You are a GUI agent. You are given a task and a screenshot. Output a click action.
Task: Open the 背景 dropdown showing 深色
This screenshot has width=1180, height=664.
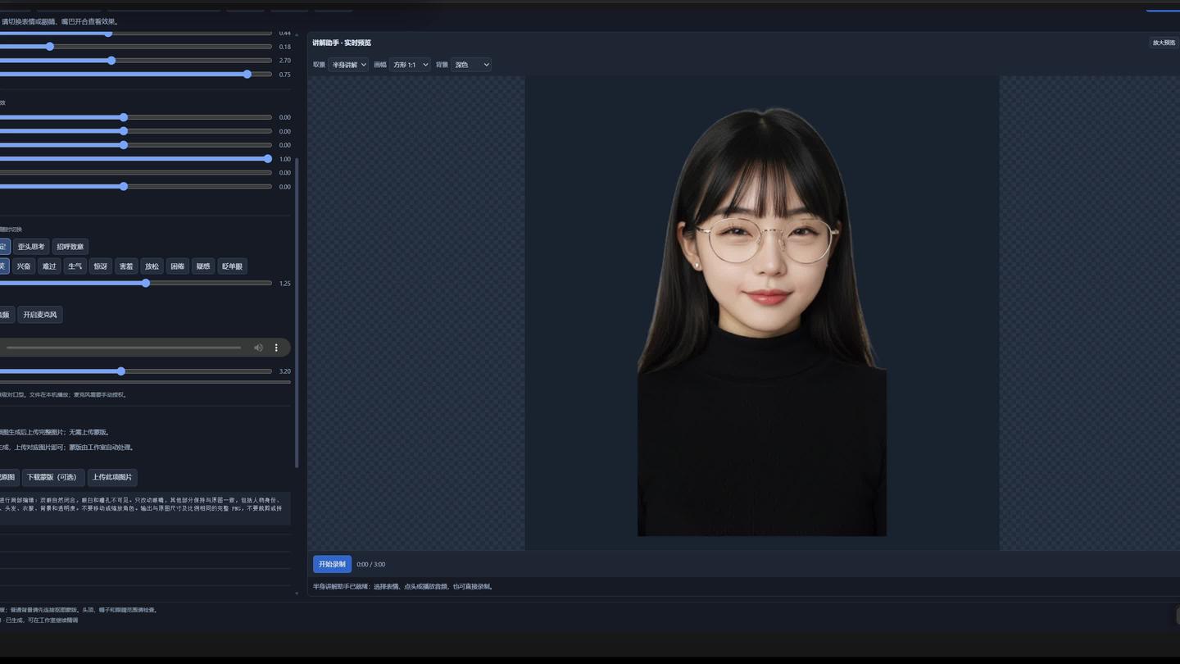coord(471,65)
